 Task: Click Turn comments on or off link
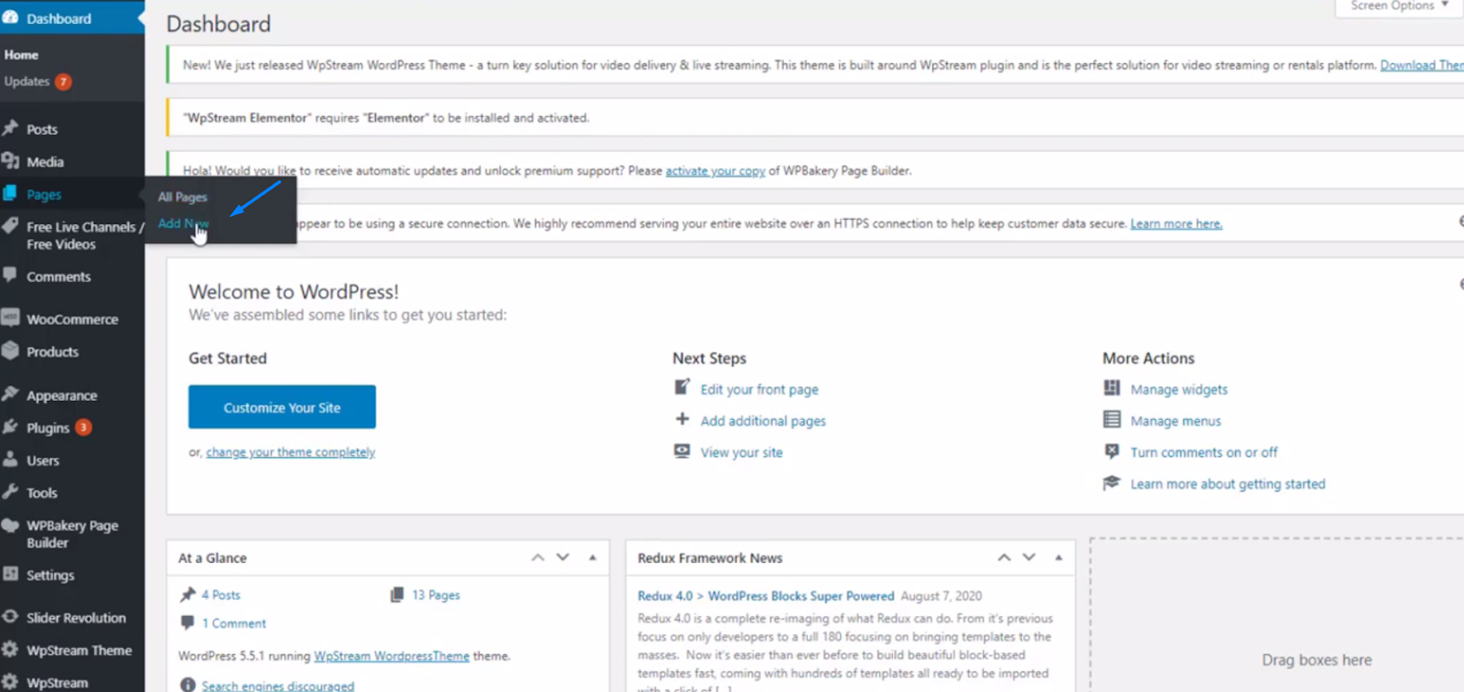pyautogui.click(x=1204, y=452)
